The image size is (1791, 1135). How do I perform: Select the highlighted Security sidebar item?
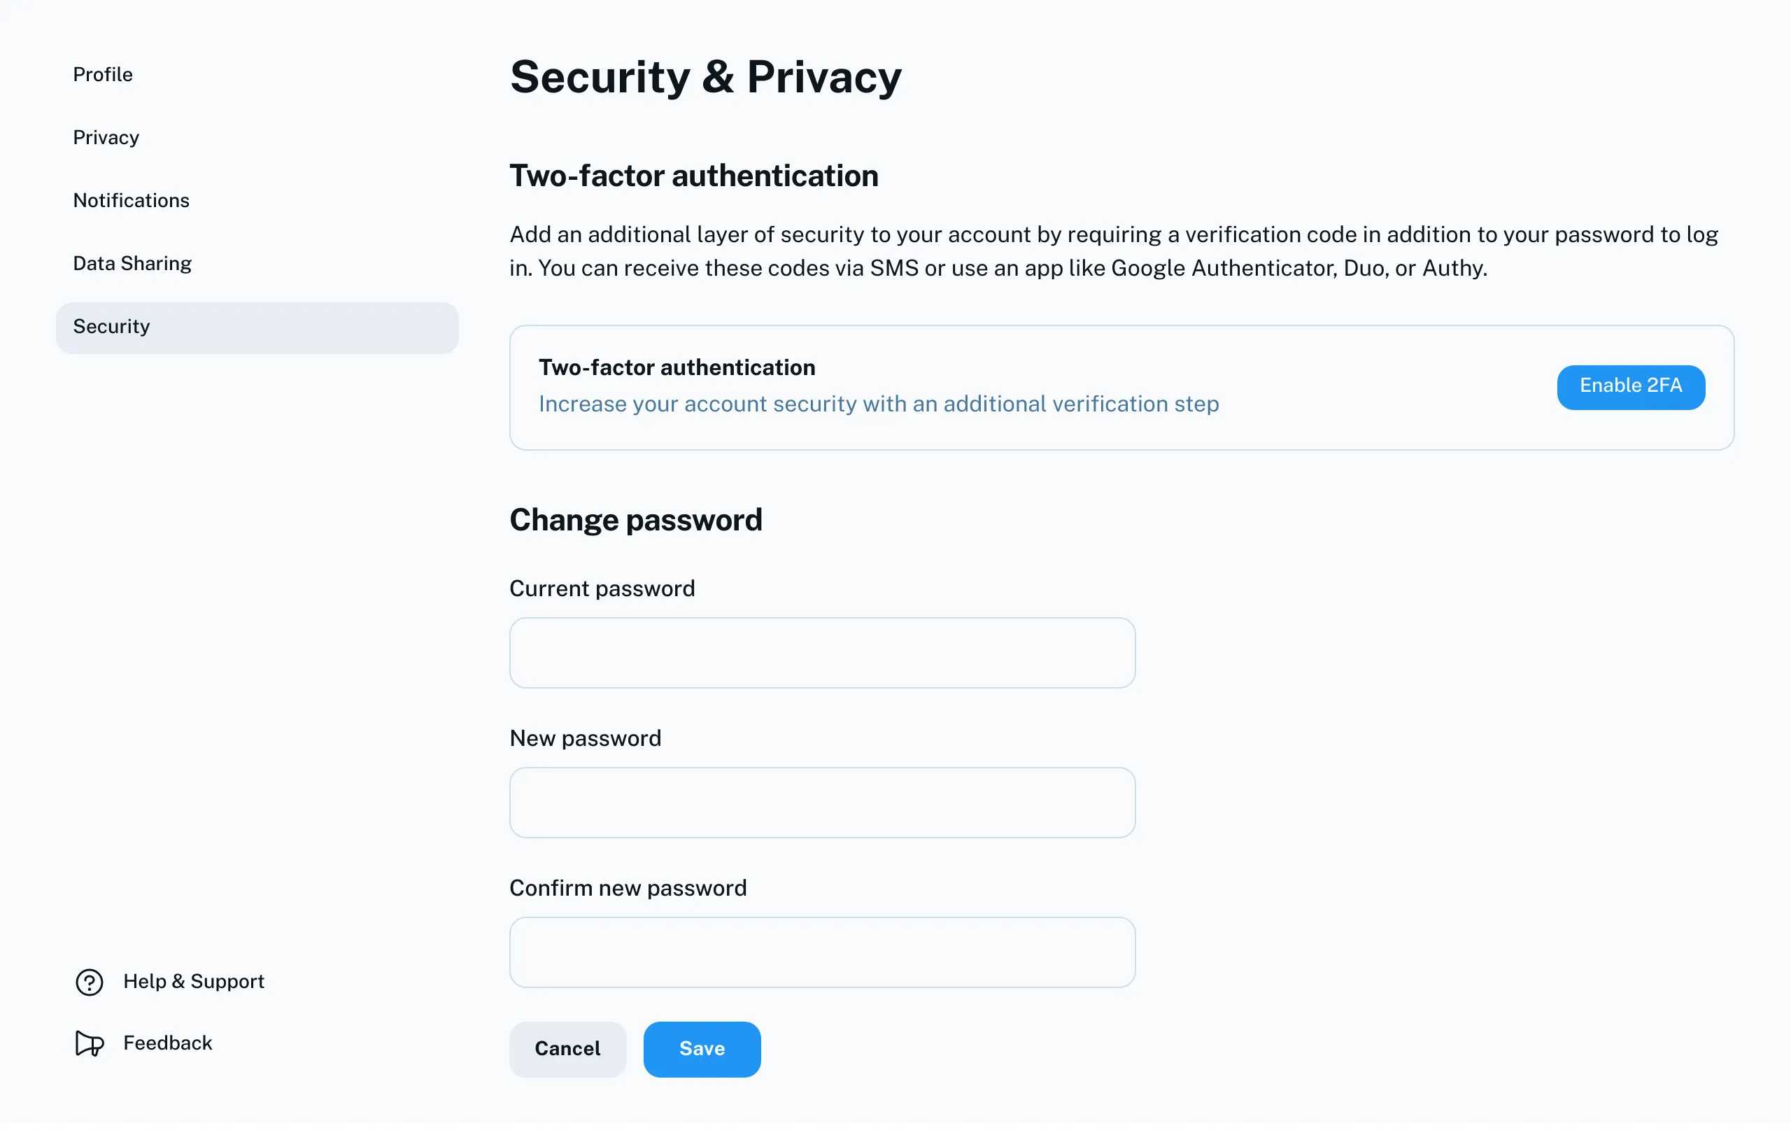pos(257,327)
